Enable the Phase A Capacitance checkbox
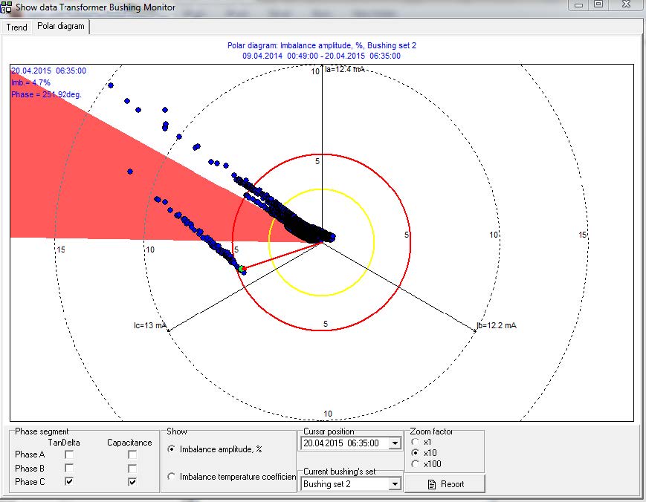This screenshot has height=502, width=646. 132,454
